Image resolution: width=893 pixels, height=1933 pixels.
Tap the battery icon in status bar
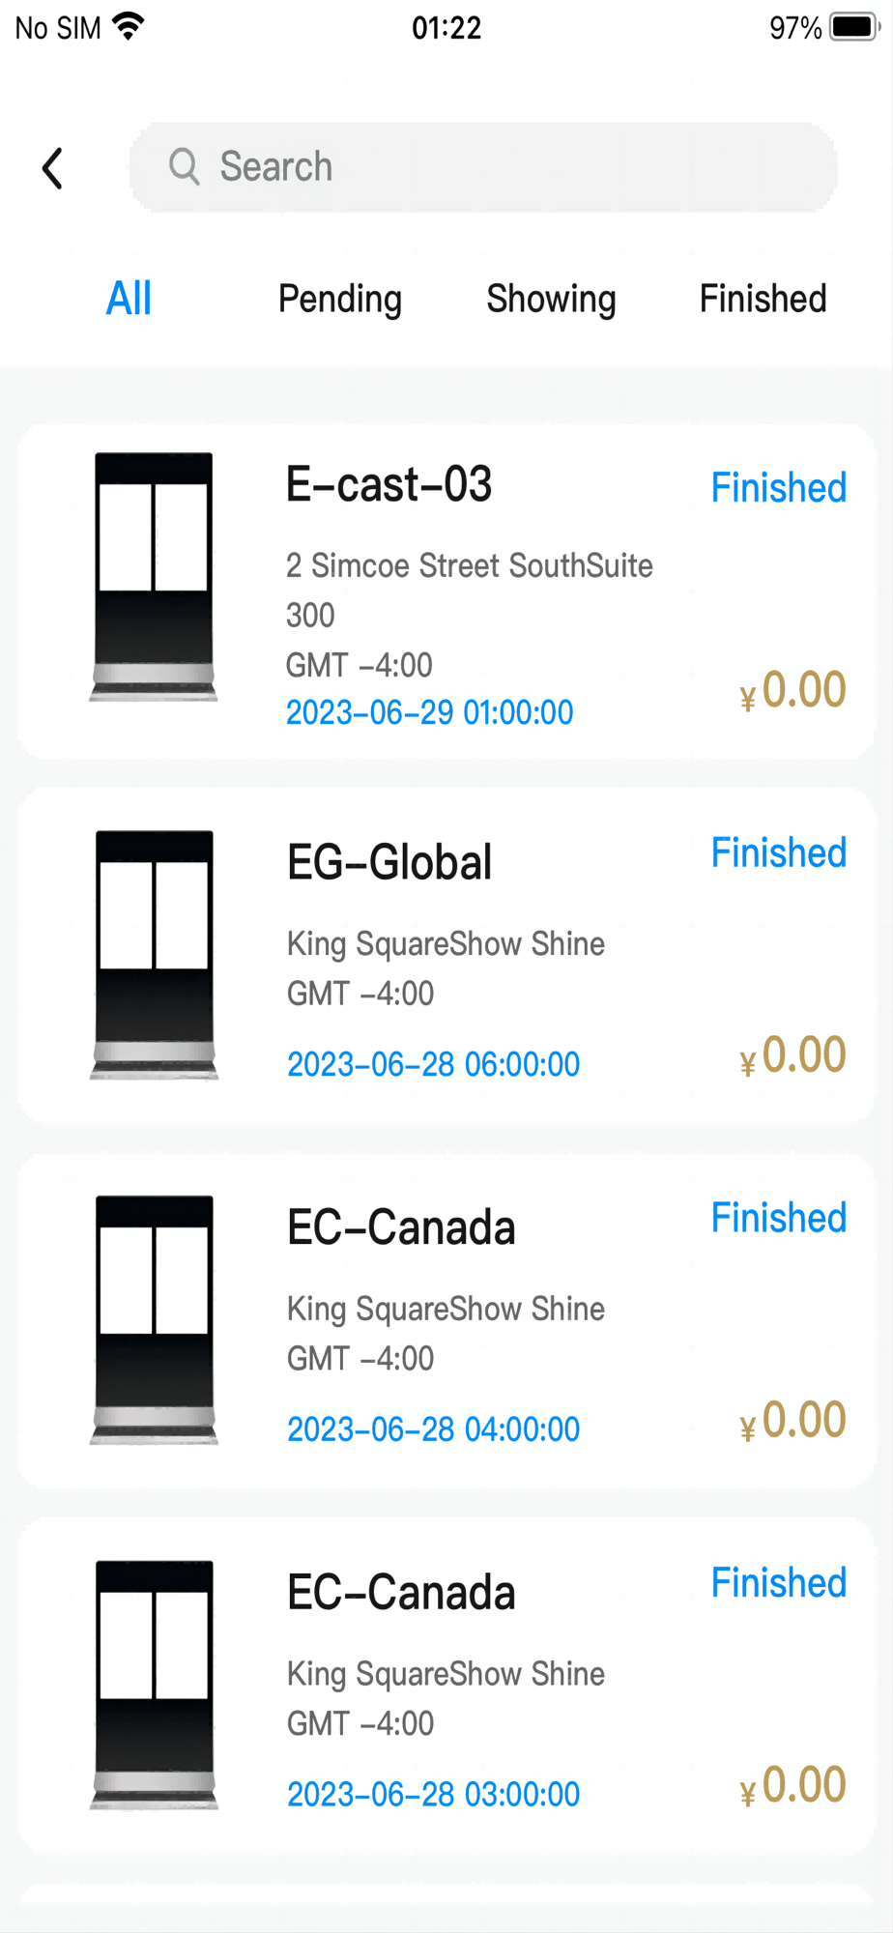click(x=854, y=27)
